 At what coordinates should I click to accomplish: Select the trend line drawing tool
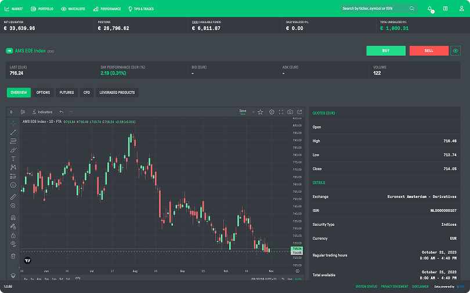[13, 132]
